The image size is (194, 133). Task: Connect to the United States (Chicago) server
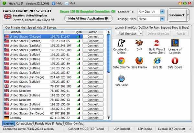coord(93,36)
